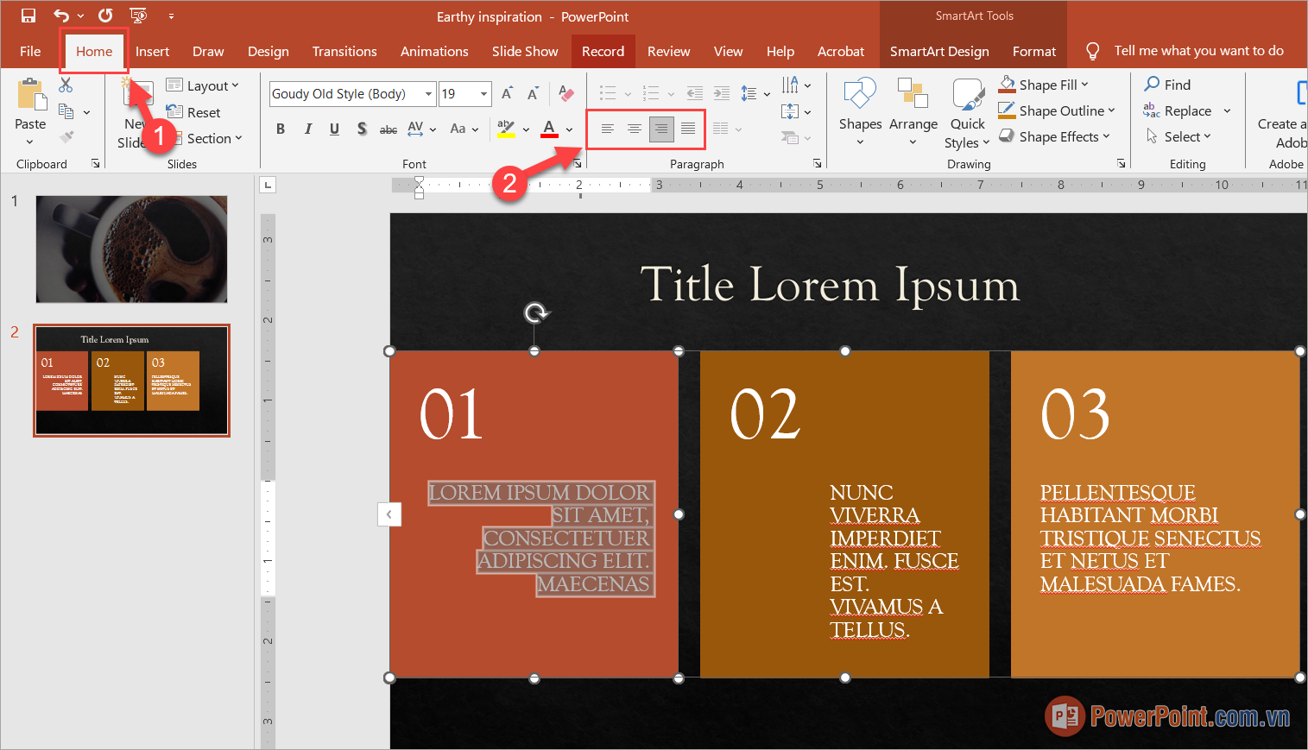Decrease font size with the small A
The image size is (1308, 750).
pos(533,93)
